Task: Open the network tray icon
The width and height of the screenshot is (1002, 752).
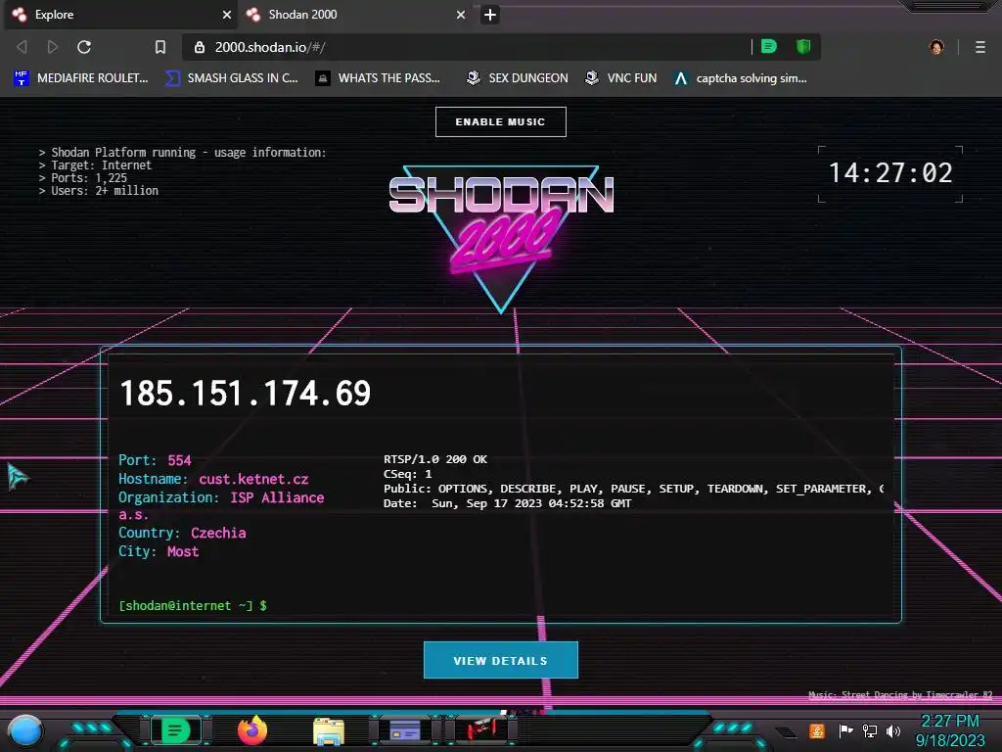Action: tap(870, 730)
